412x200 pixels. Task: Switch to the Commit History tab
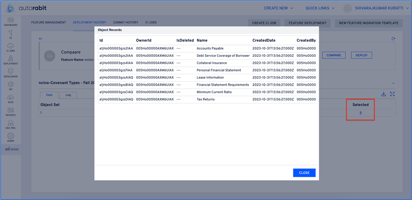pyautogui.click(x=125, y=22)
